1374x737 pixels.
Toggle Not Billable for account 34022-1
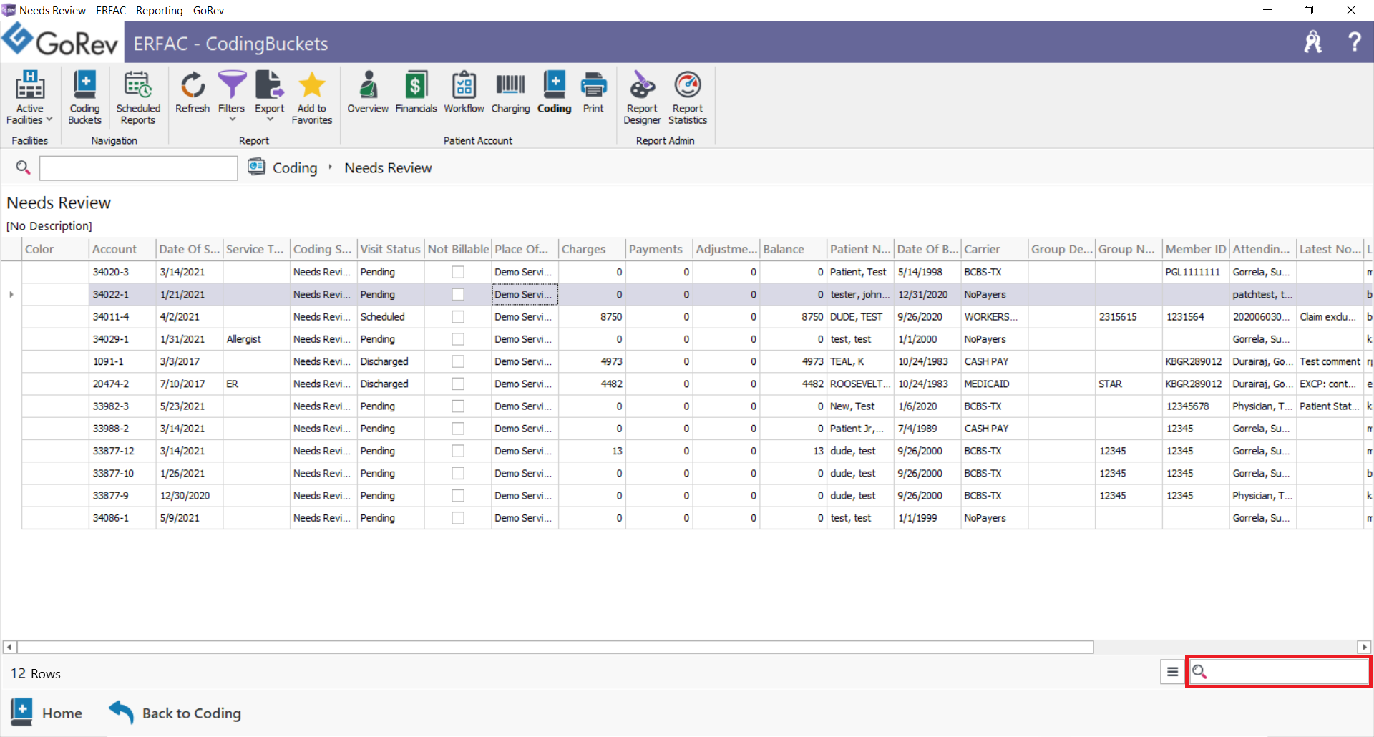pyautogui.click(x=458, y=294)
